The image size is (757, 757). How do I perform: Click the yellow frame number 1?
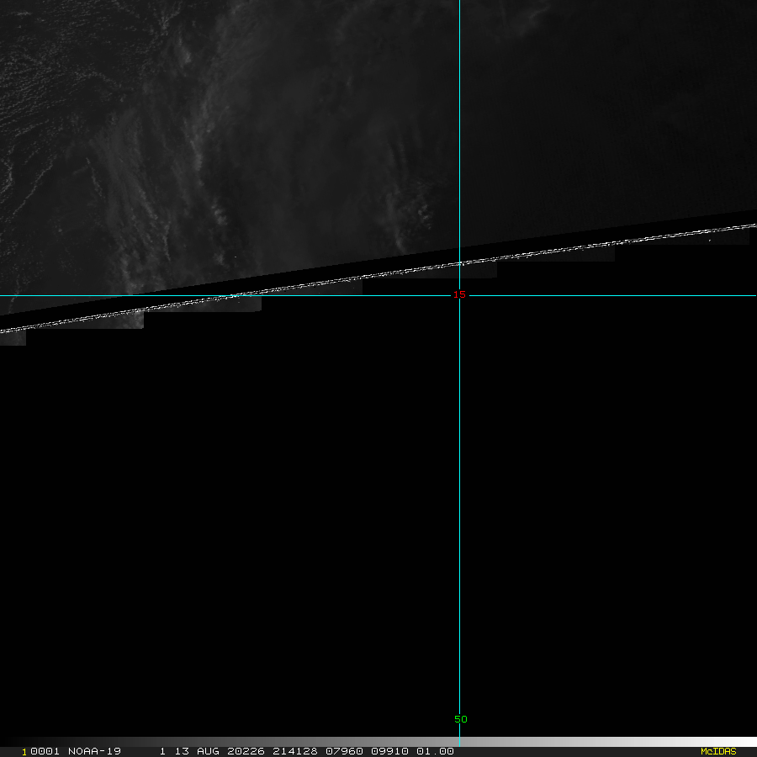[24, 752]
